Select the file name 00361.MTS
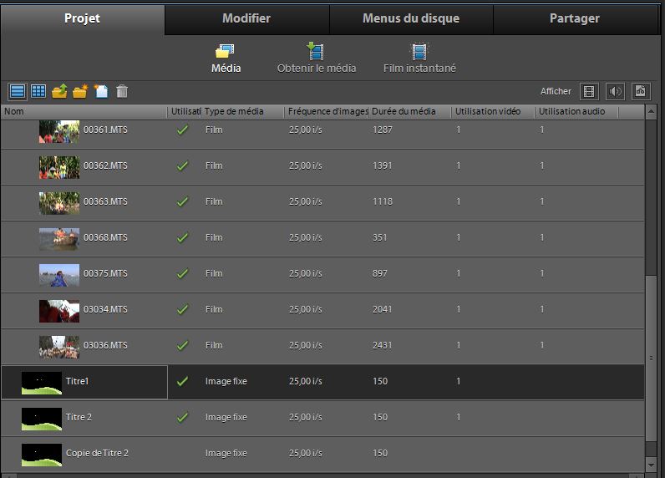 tap(105, 130)
